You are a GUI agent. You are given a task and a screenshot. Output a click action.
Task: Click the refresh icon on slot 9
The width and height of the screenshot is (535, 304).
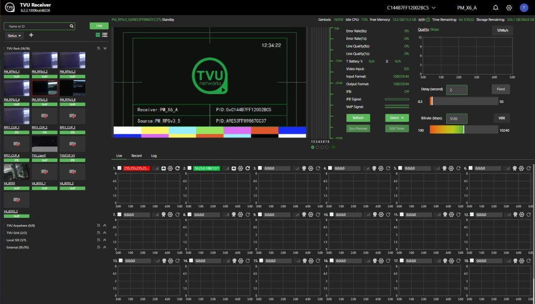pyautogui.click(x=318, y=215)
